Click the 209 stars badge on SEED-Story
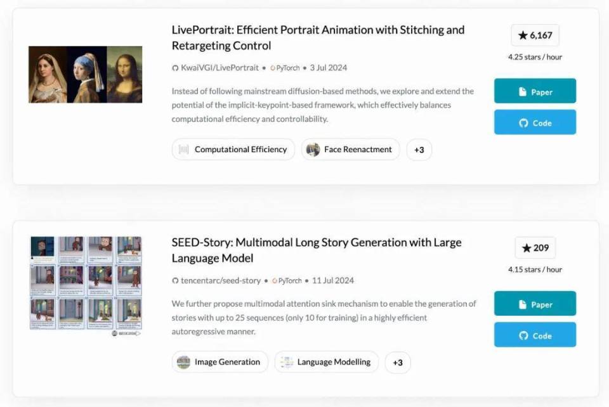Screen dimensions: 609x407 pyautogui.click(x=535, y=248)
